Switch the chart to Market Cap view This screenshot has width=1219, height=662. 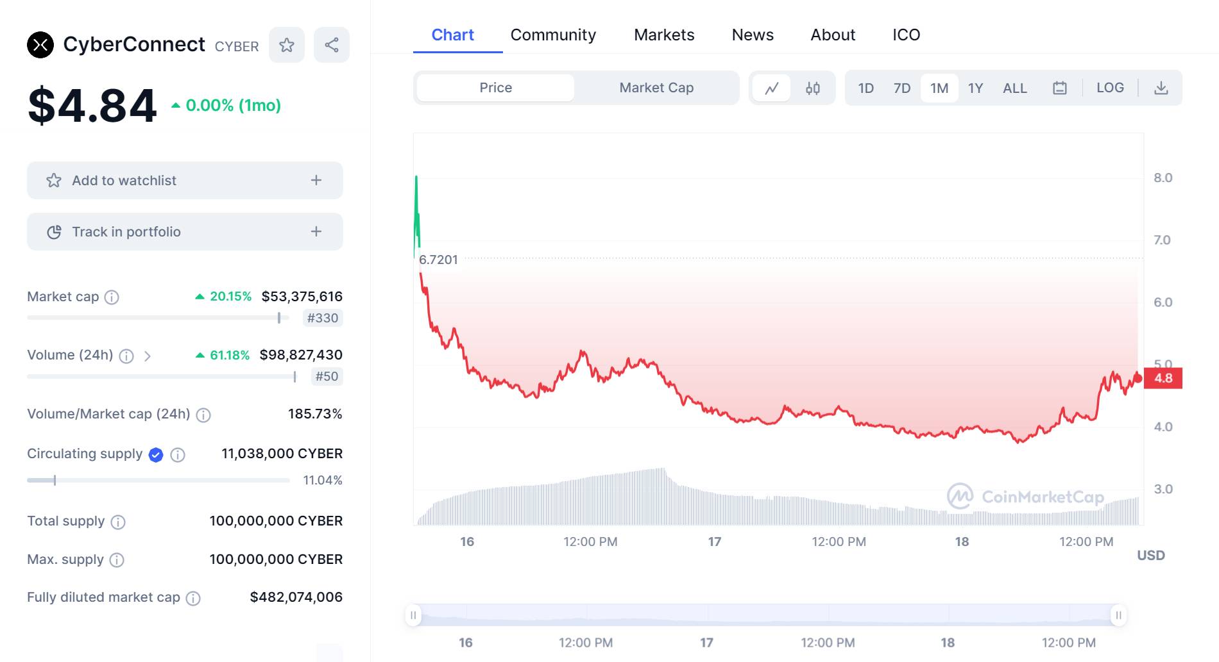656,88
